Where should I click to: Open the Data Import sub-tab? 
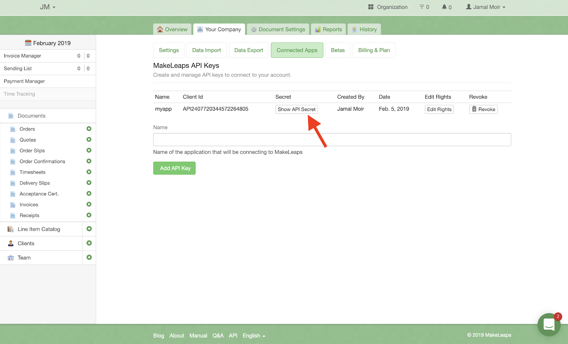point(207,50)
